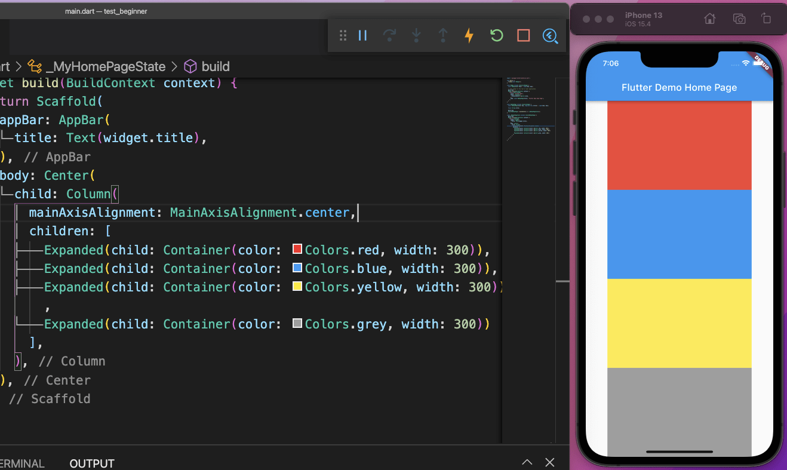Click the Step Out debug icon
The height and width of the screenshot is (470, 787).
tap(442, 36)
